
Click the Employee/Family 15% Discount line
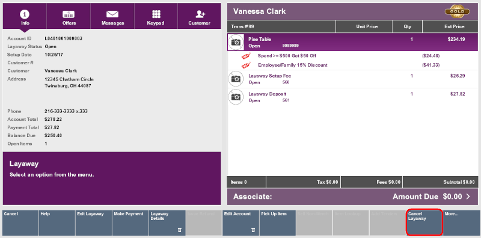point(293,65)
